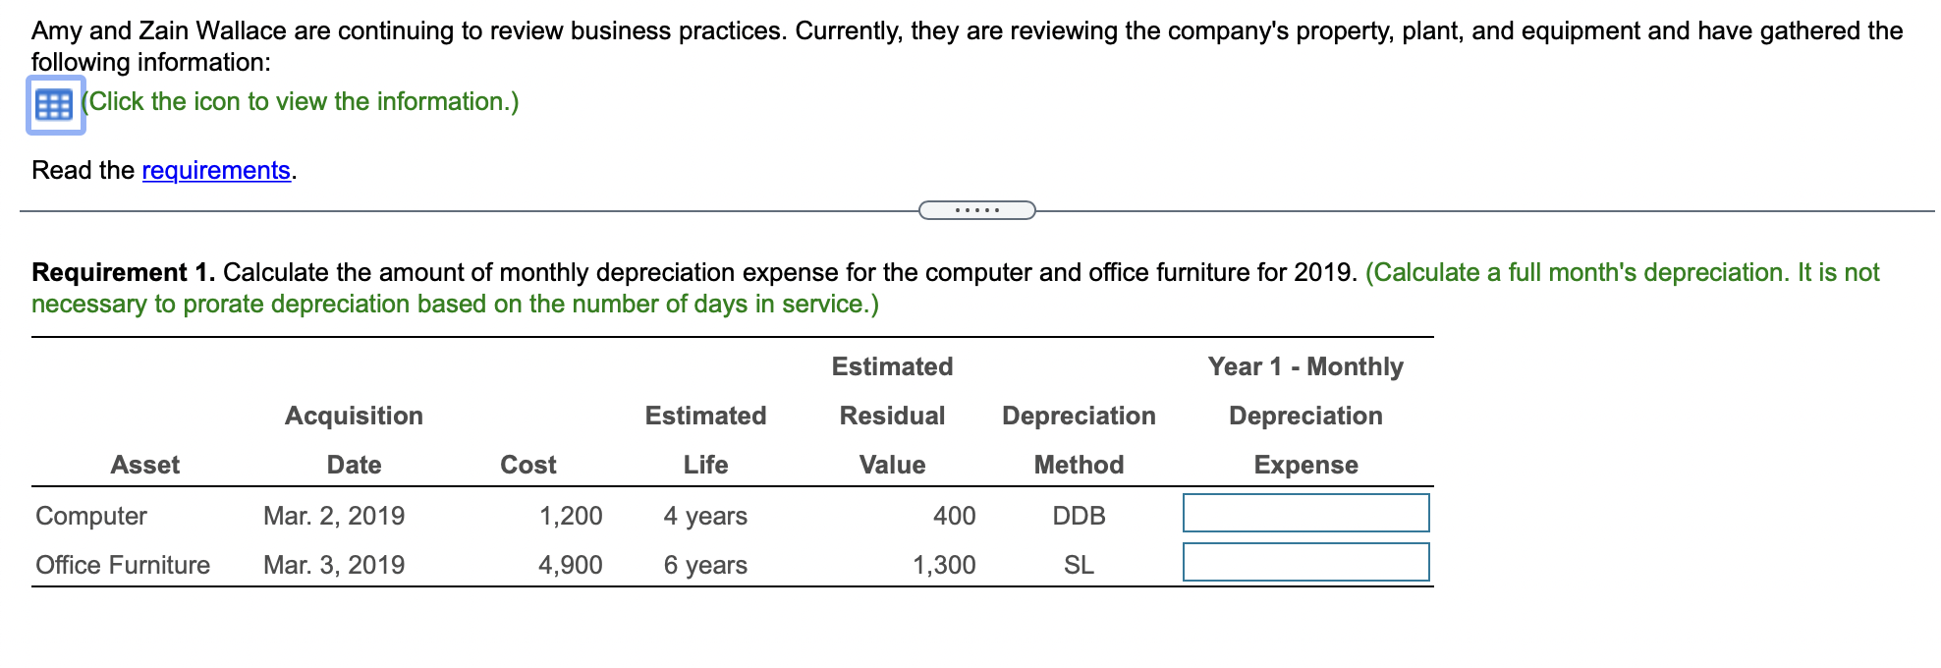Image resolution: width=1941 pixels, height=668 pixels.
Task: Select the SL method cell for Office Furniture
Action: click(1079, 563)
